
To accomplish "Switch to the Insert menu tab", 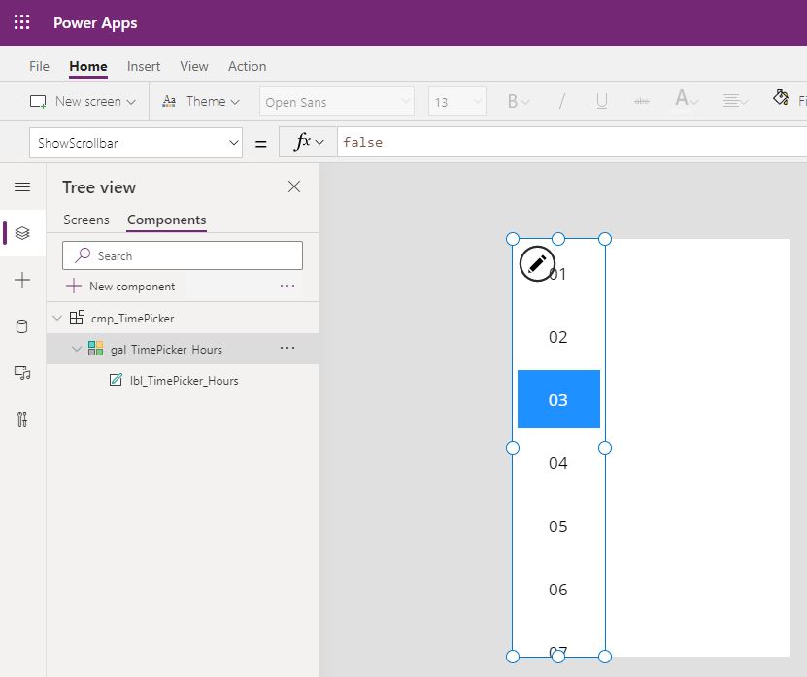I will pyautogui.click(x=144, y=66).
